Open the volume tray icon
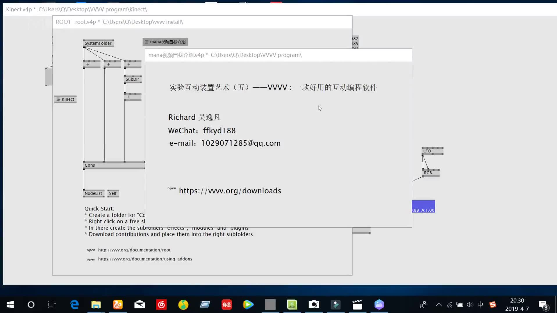 click(469, 305)
